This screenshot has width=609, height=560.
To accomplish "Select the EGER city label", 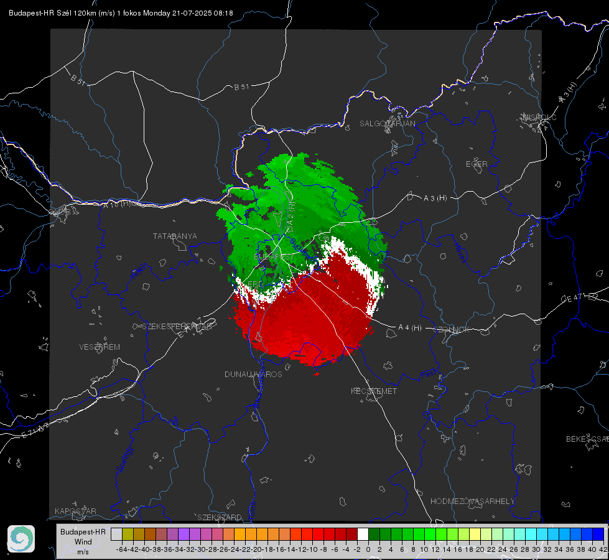I will (477, 164).
